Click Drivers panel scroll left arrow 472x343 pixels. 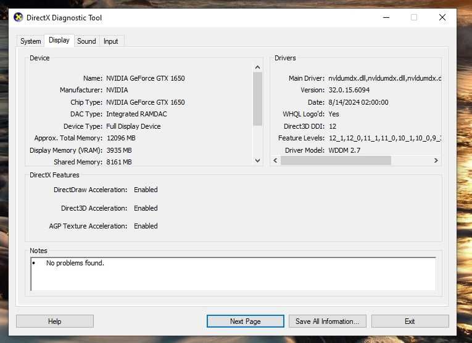(x=275, y=160)
